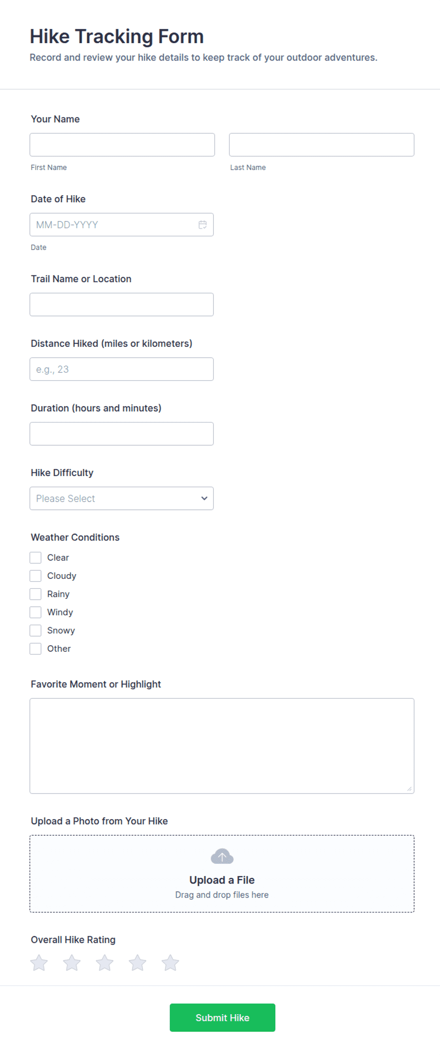Viewport: 440px width, 1055px height.
Task: Select the Trail Name or Location field
Action: point(122,305)
